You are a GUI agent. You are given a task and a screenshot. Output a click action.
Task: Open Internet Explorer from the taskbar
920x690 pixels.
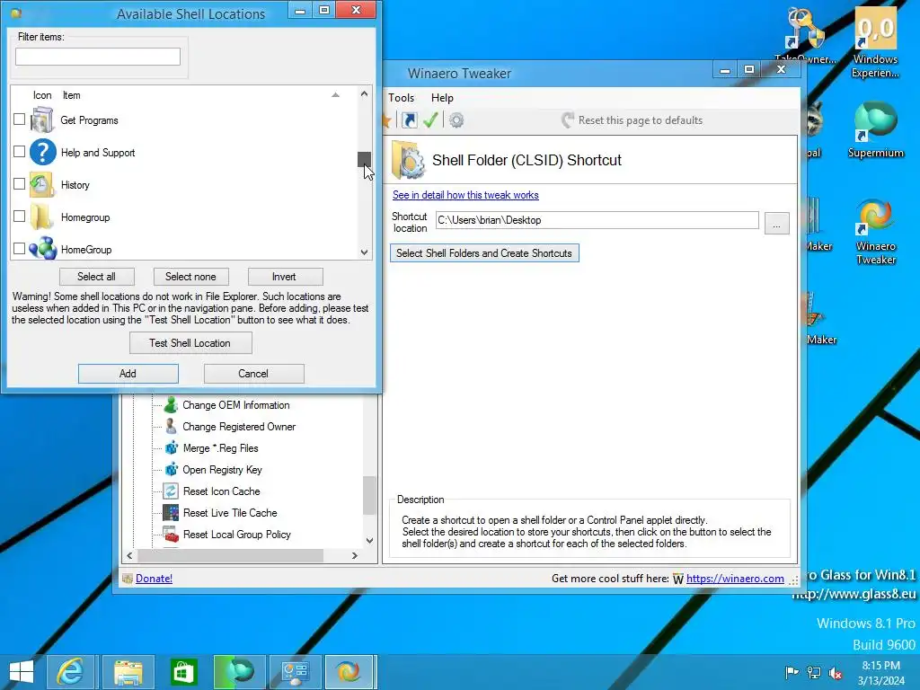(x=71, y=672)
